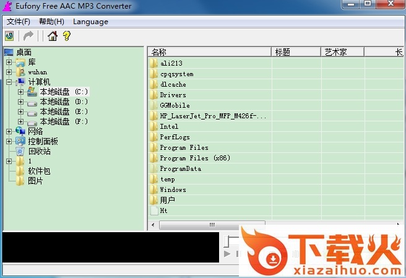Expand the 库 tree node
Viewport: 406px width, 278px height.
9,62
